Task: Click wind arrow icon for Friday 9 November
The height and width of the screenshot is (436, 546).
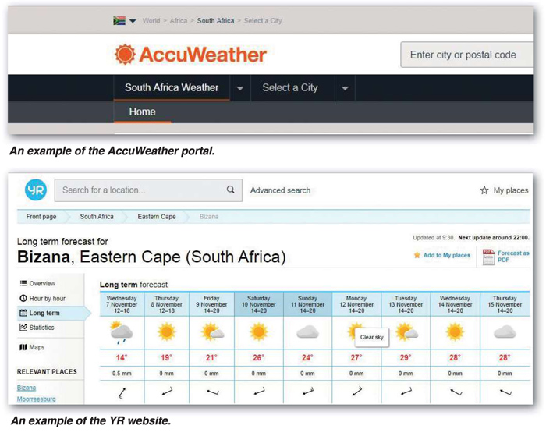Action: point(212,392)
